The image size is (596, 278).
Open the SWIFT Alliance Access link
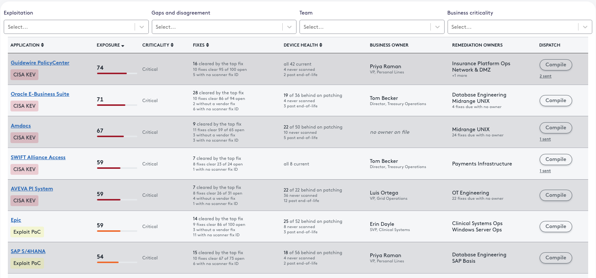click(38, 157)
